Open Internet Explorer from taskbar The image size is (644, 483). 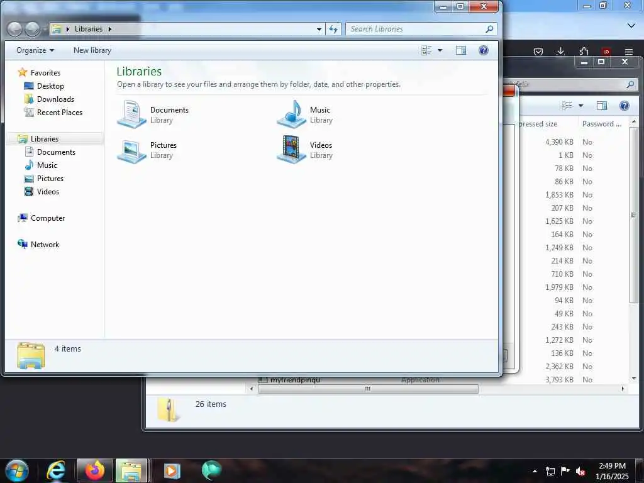56,470
